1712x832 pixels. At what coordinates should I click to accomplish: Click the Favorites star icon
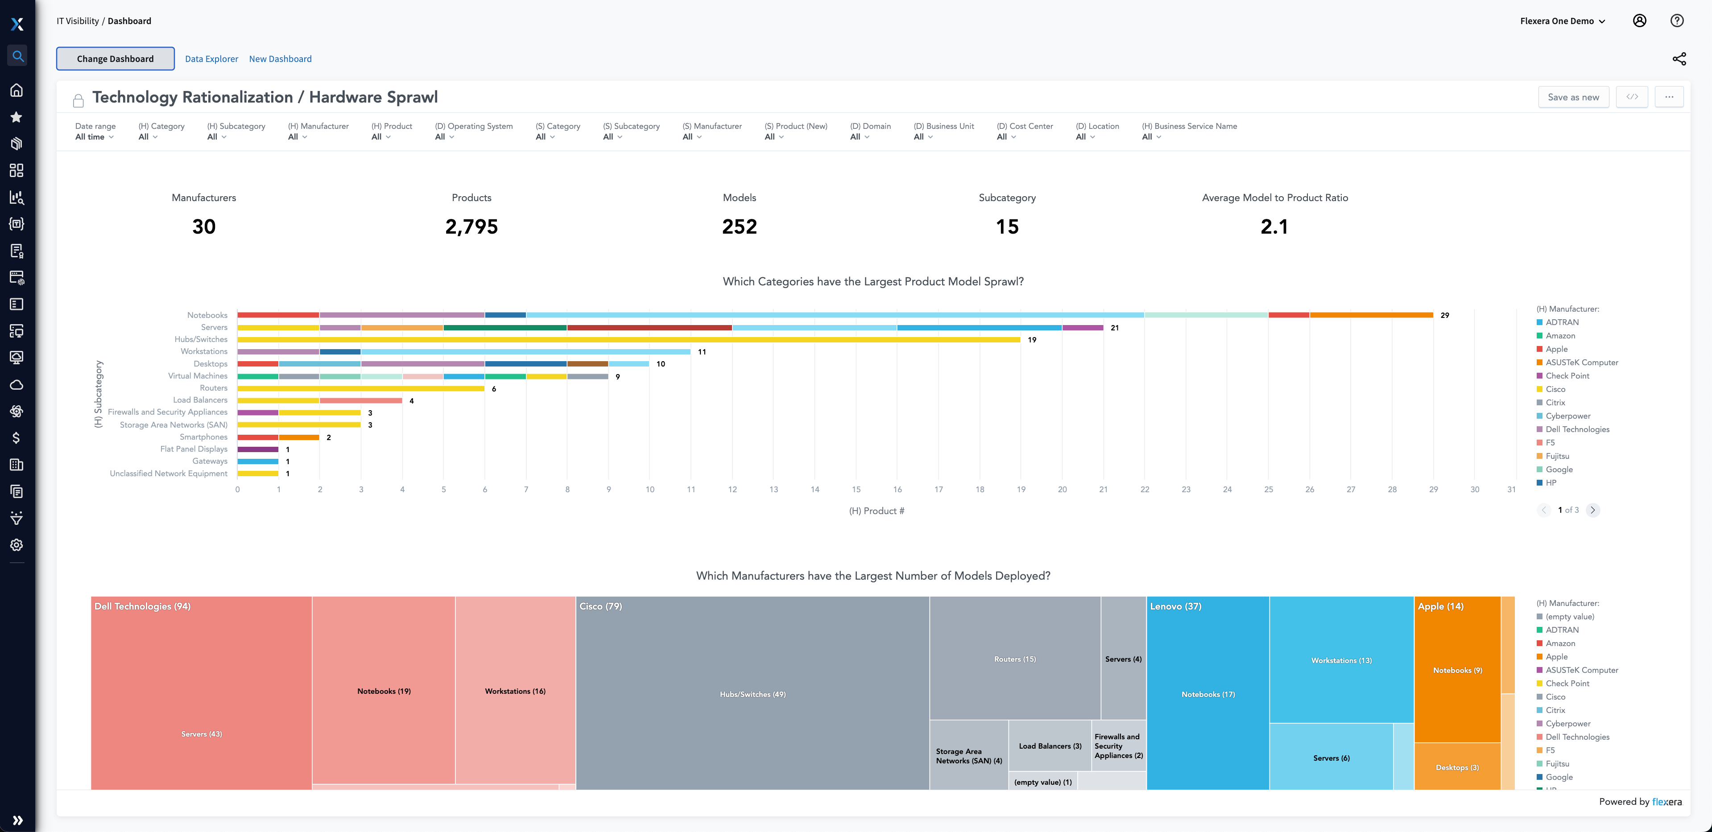point(17,117)
